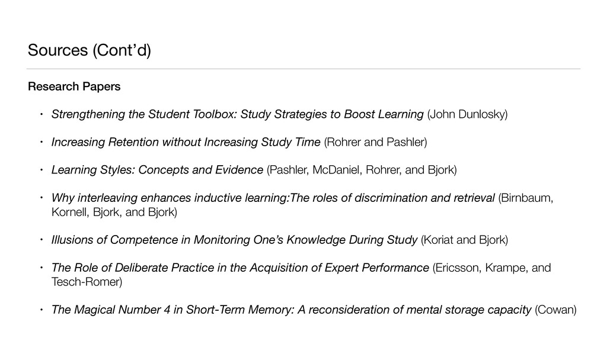Click the horizontal divider under the title
The image size is (607, 341).
(x=303, y=69)
